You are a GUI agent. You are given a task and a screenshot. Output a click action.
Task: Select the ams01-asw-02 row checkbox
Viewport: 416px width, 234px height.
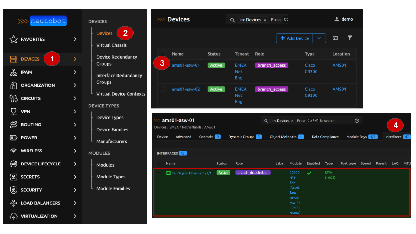163,89
